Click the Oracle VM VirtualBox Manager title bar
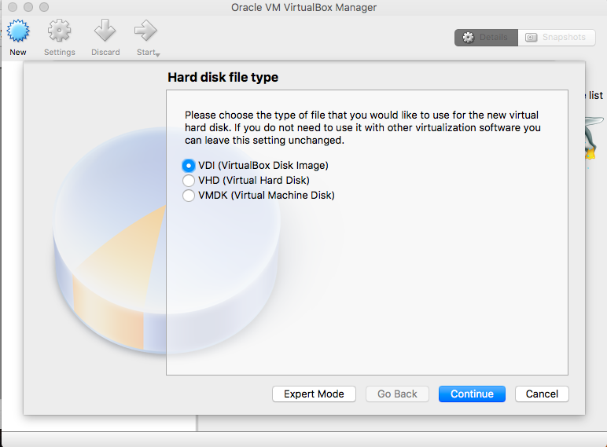 pos(303,8)
